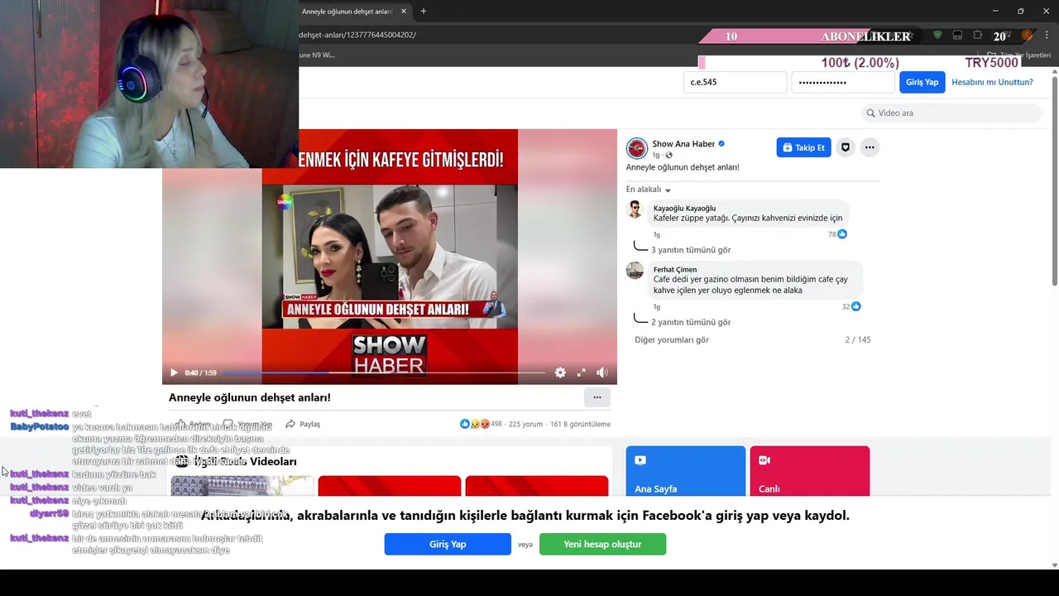
Task: Open the shield save icon beside Takip Et
Action: click(845, 147)
